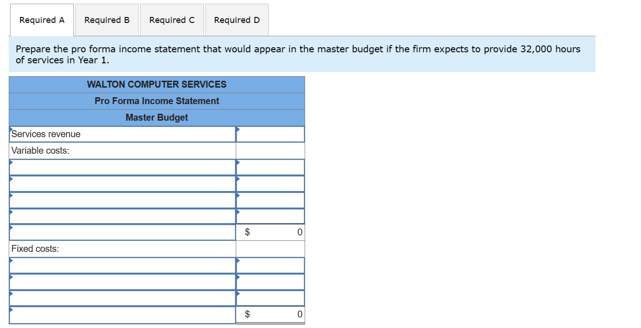
Task: Open second fixed cost label dropdown
Action: click(x=122, y=282)
